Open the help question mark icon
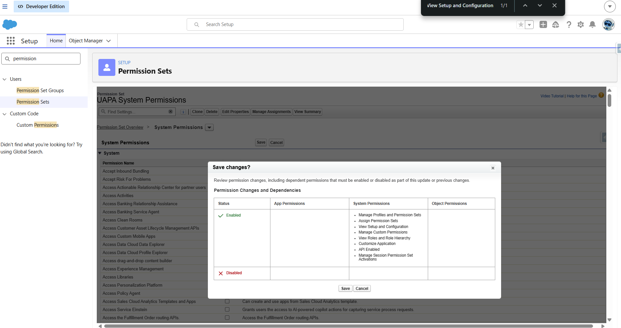Viewport: 621px width, 328px height. point(569,24)
